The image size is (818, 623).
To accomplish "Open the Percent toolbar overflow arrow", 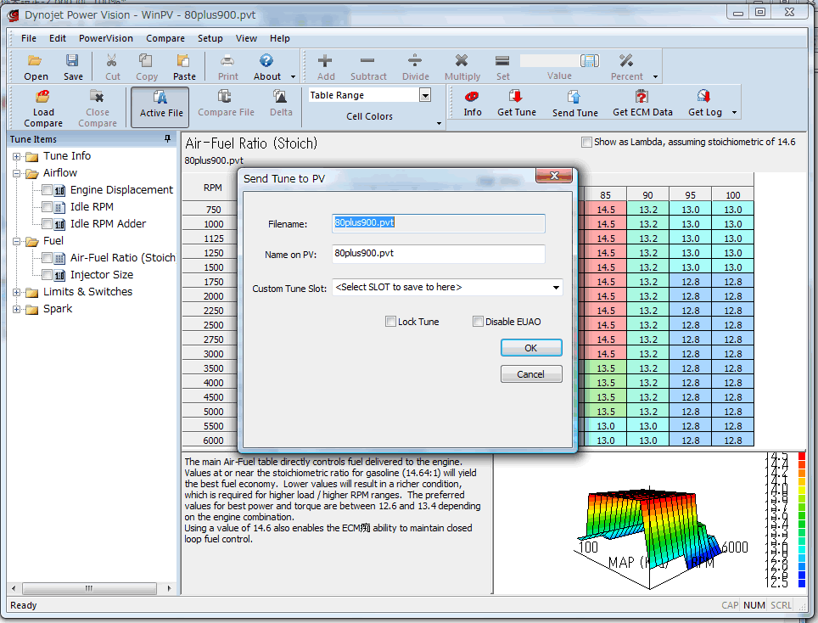I will point(655,76).
